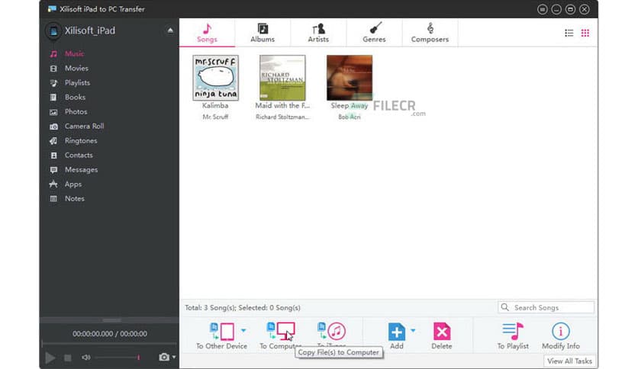This screenshot has width=638, height=369.
Task: Click the To iTunes icon
Action: 332,332
